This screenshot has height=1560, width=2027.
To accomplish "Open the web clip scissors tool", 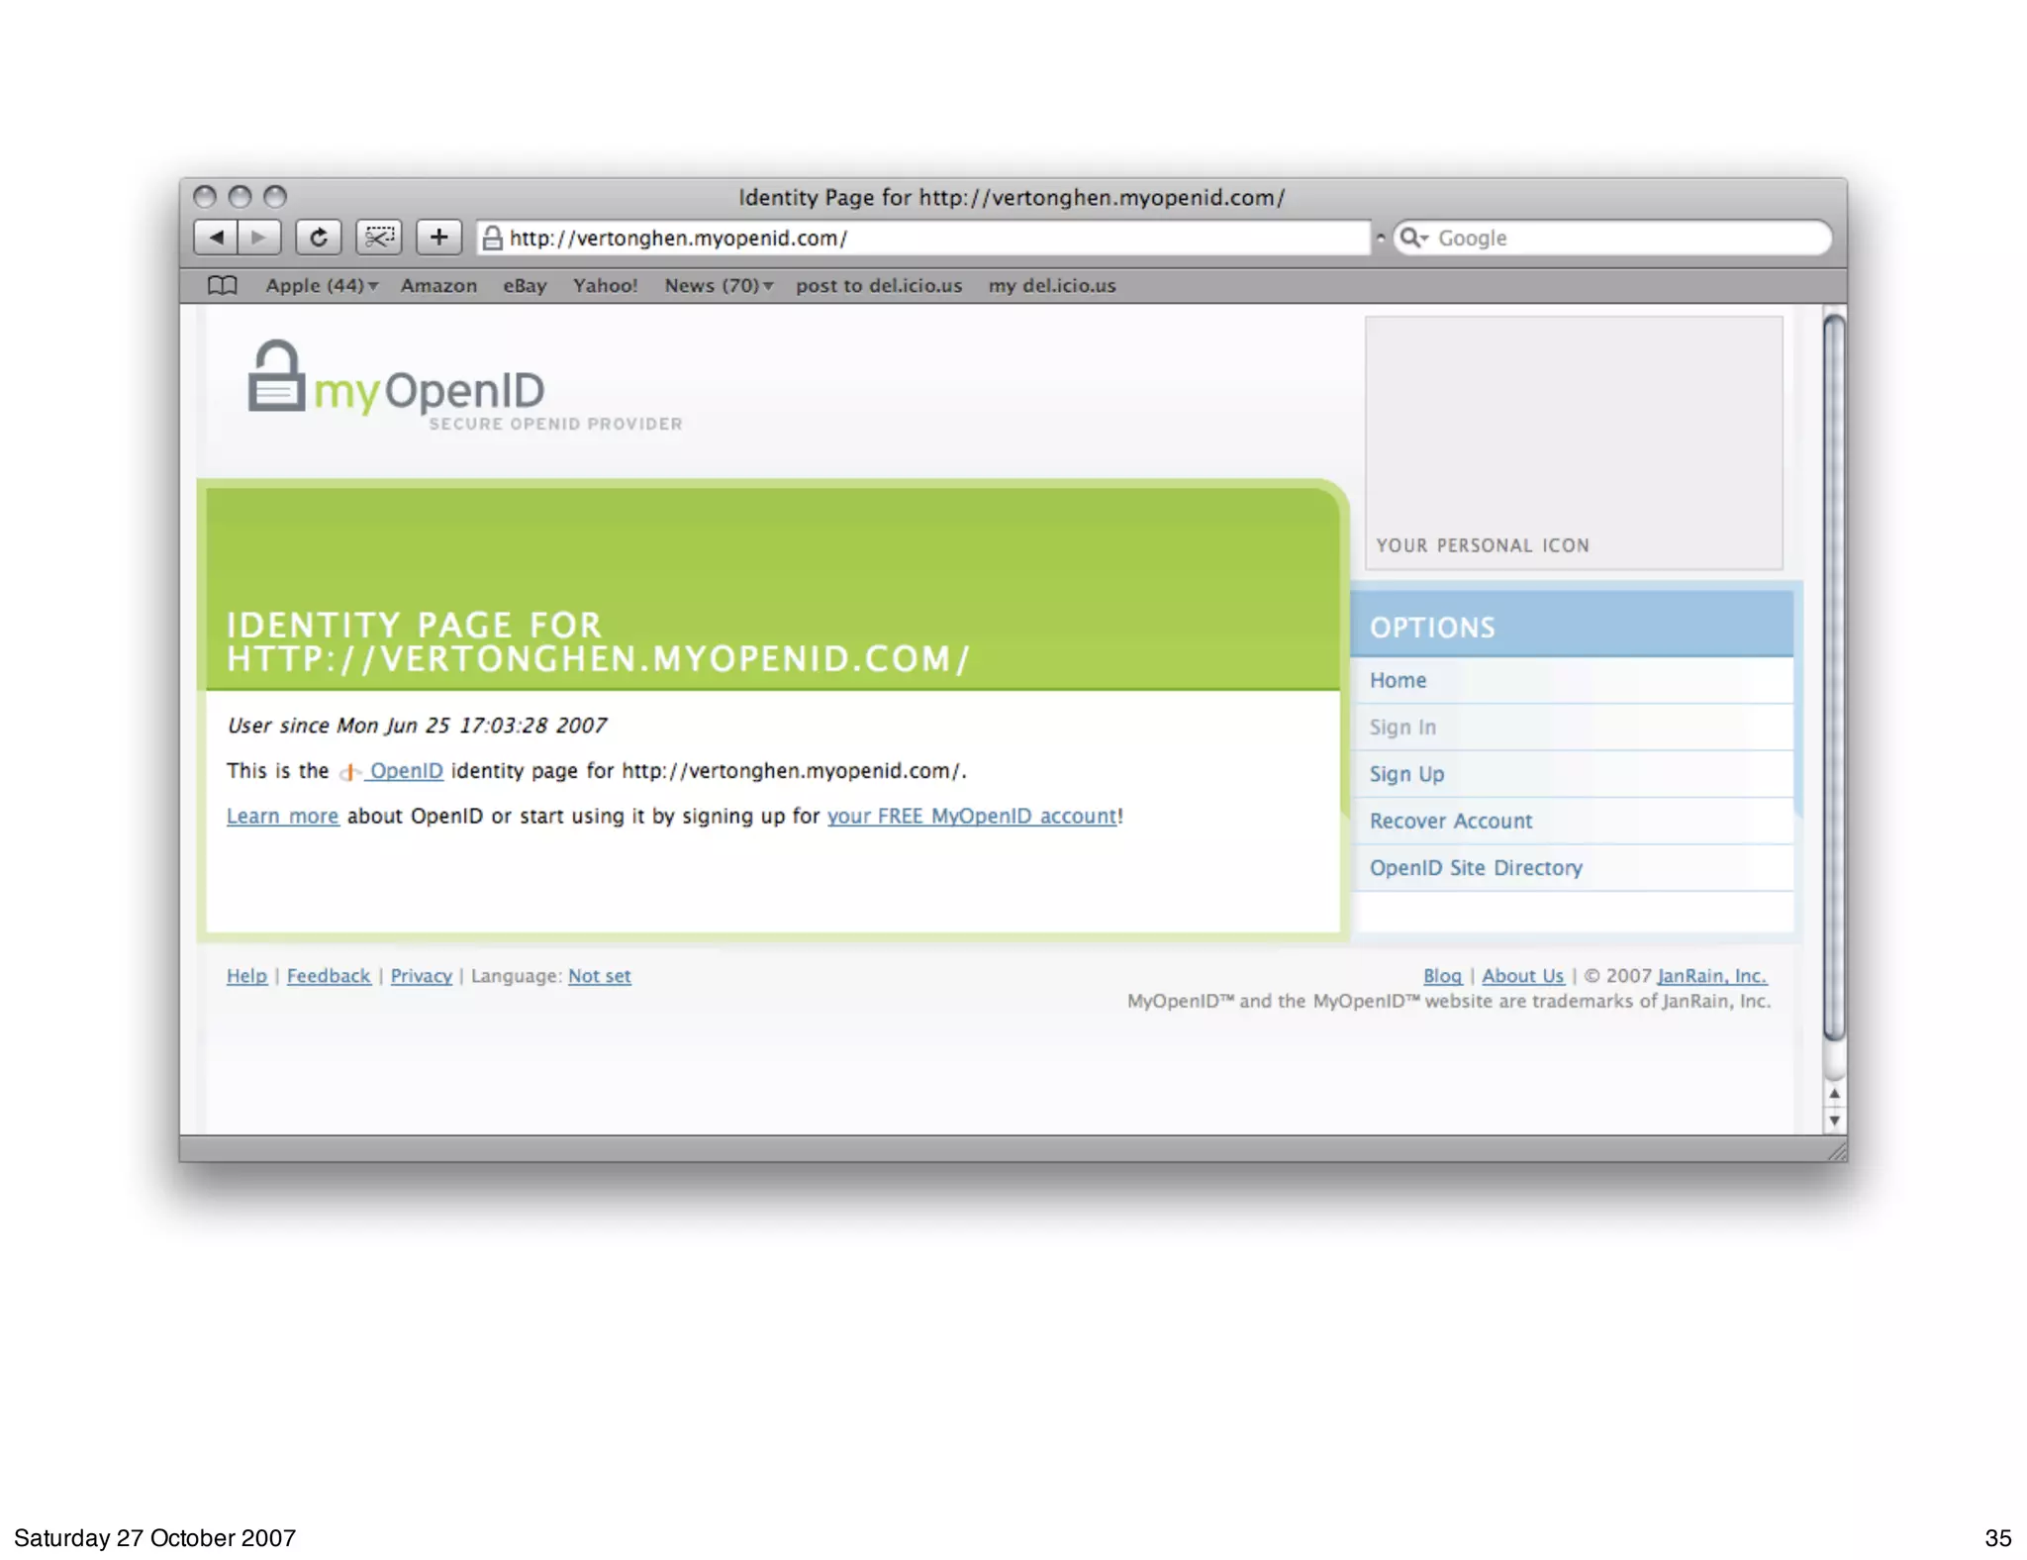I will point(379,238).
